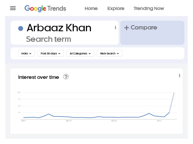Click the Sep 14 date label
The width and height of the screenshot is (193, 144).
(68, 121)
